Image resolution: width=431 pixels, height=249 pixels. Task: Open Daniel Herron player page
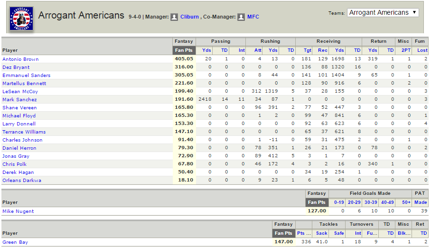click(19, 148)
